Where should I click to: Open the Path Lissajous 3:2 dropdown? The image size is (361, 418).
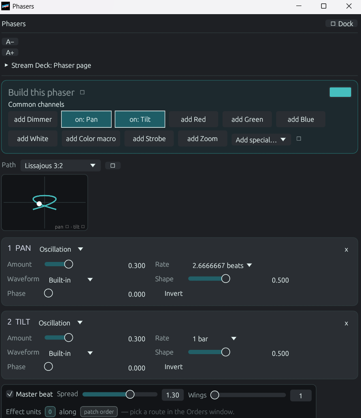click(60, 165)
